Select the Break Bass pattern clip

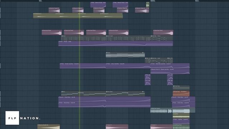181,88
